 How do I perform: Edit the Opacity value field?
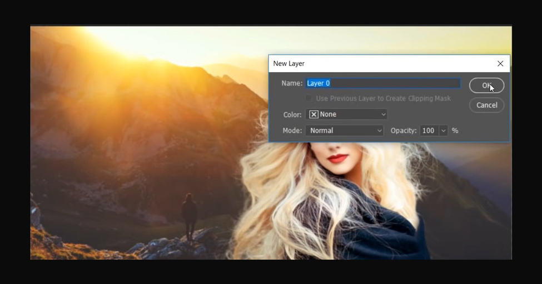tap(429, 130)
